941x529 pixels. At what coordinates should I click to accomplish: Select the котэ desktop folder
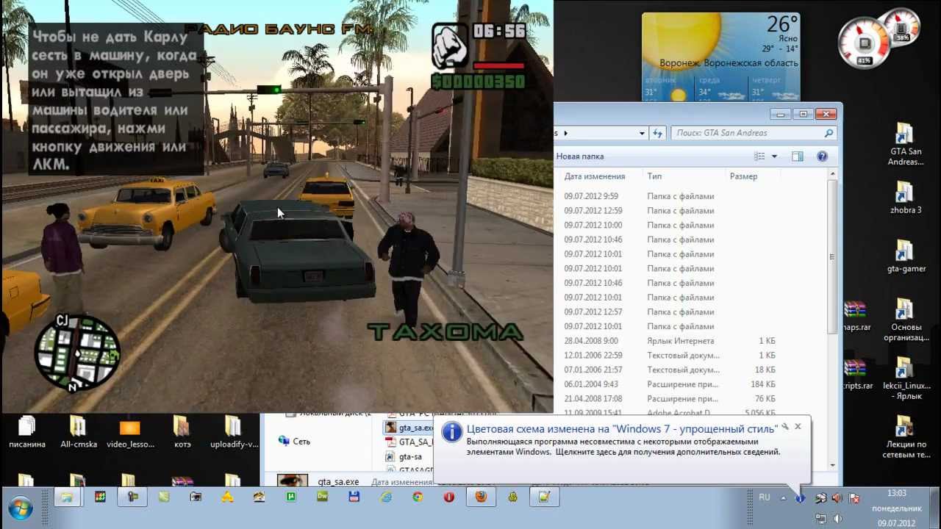tap(182, 432)
